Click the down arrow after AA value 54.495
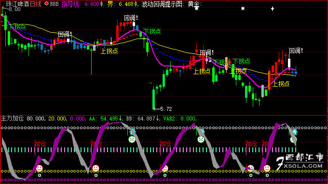Image resolution: width=328 pixels, height=184 pixels. click(x=120, y=118)
